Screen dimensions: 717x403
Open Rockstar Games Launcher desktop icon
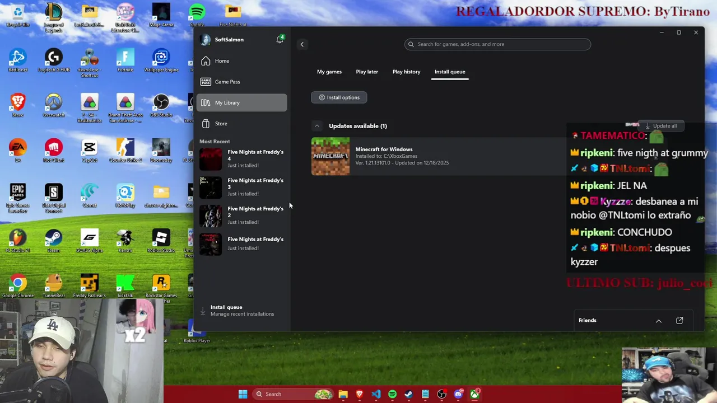tap(161, 288)
